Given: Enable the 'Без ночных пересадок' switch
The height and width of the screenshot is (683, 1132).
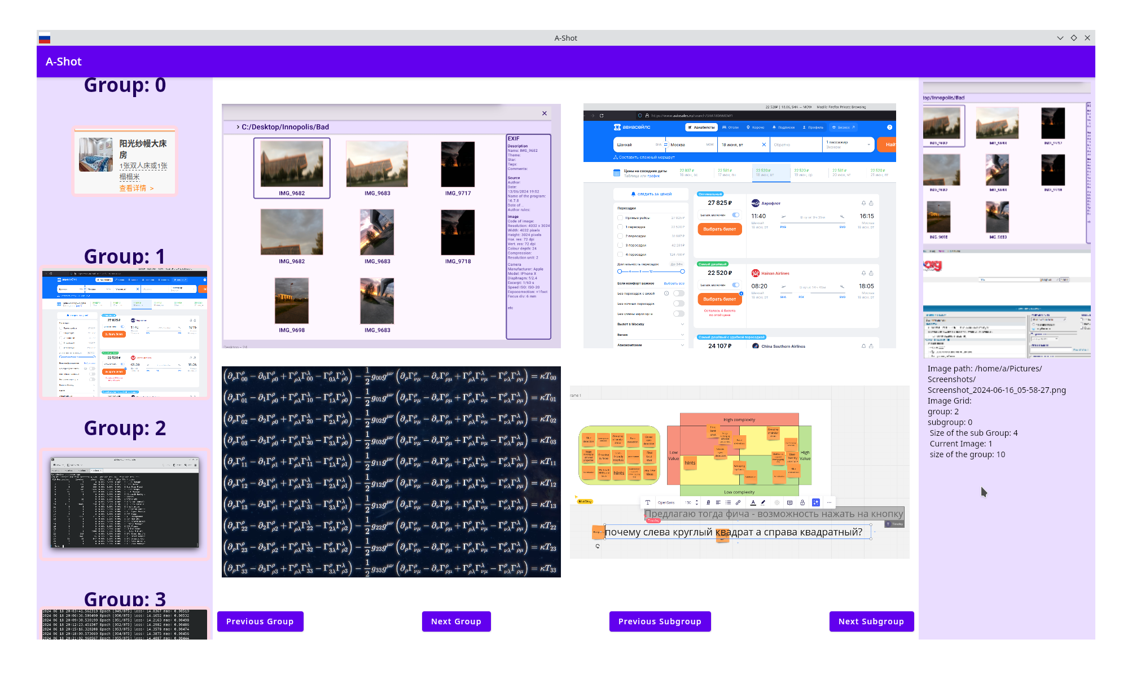Looking at the screenshot, I should click(679, 304).
